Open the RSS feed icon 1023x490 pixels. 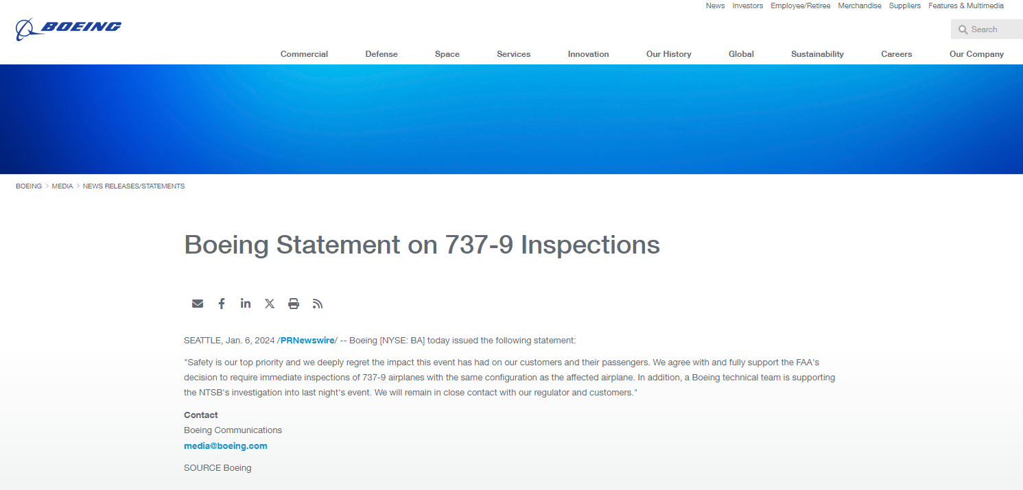318,304
